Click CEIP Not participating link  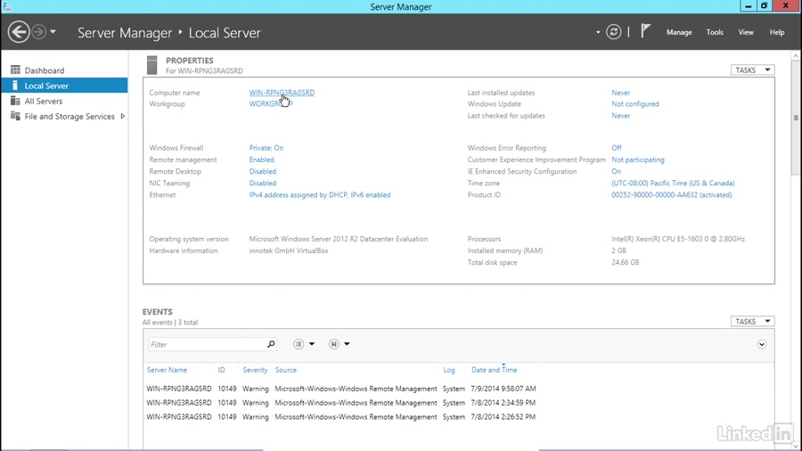pos(638,160)
